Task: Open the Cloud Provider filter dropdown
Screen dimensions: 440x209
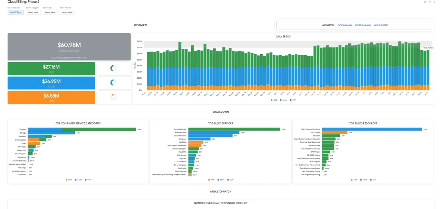Action: [x=67, y=12]
